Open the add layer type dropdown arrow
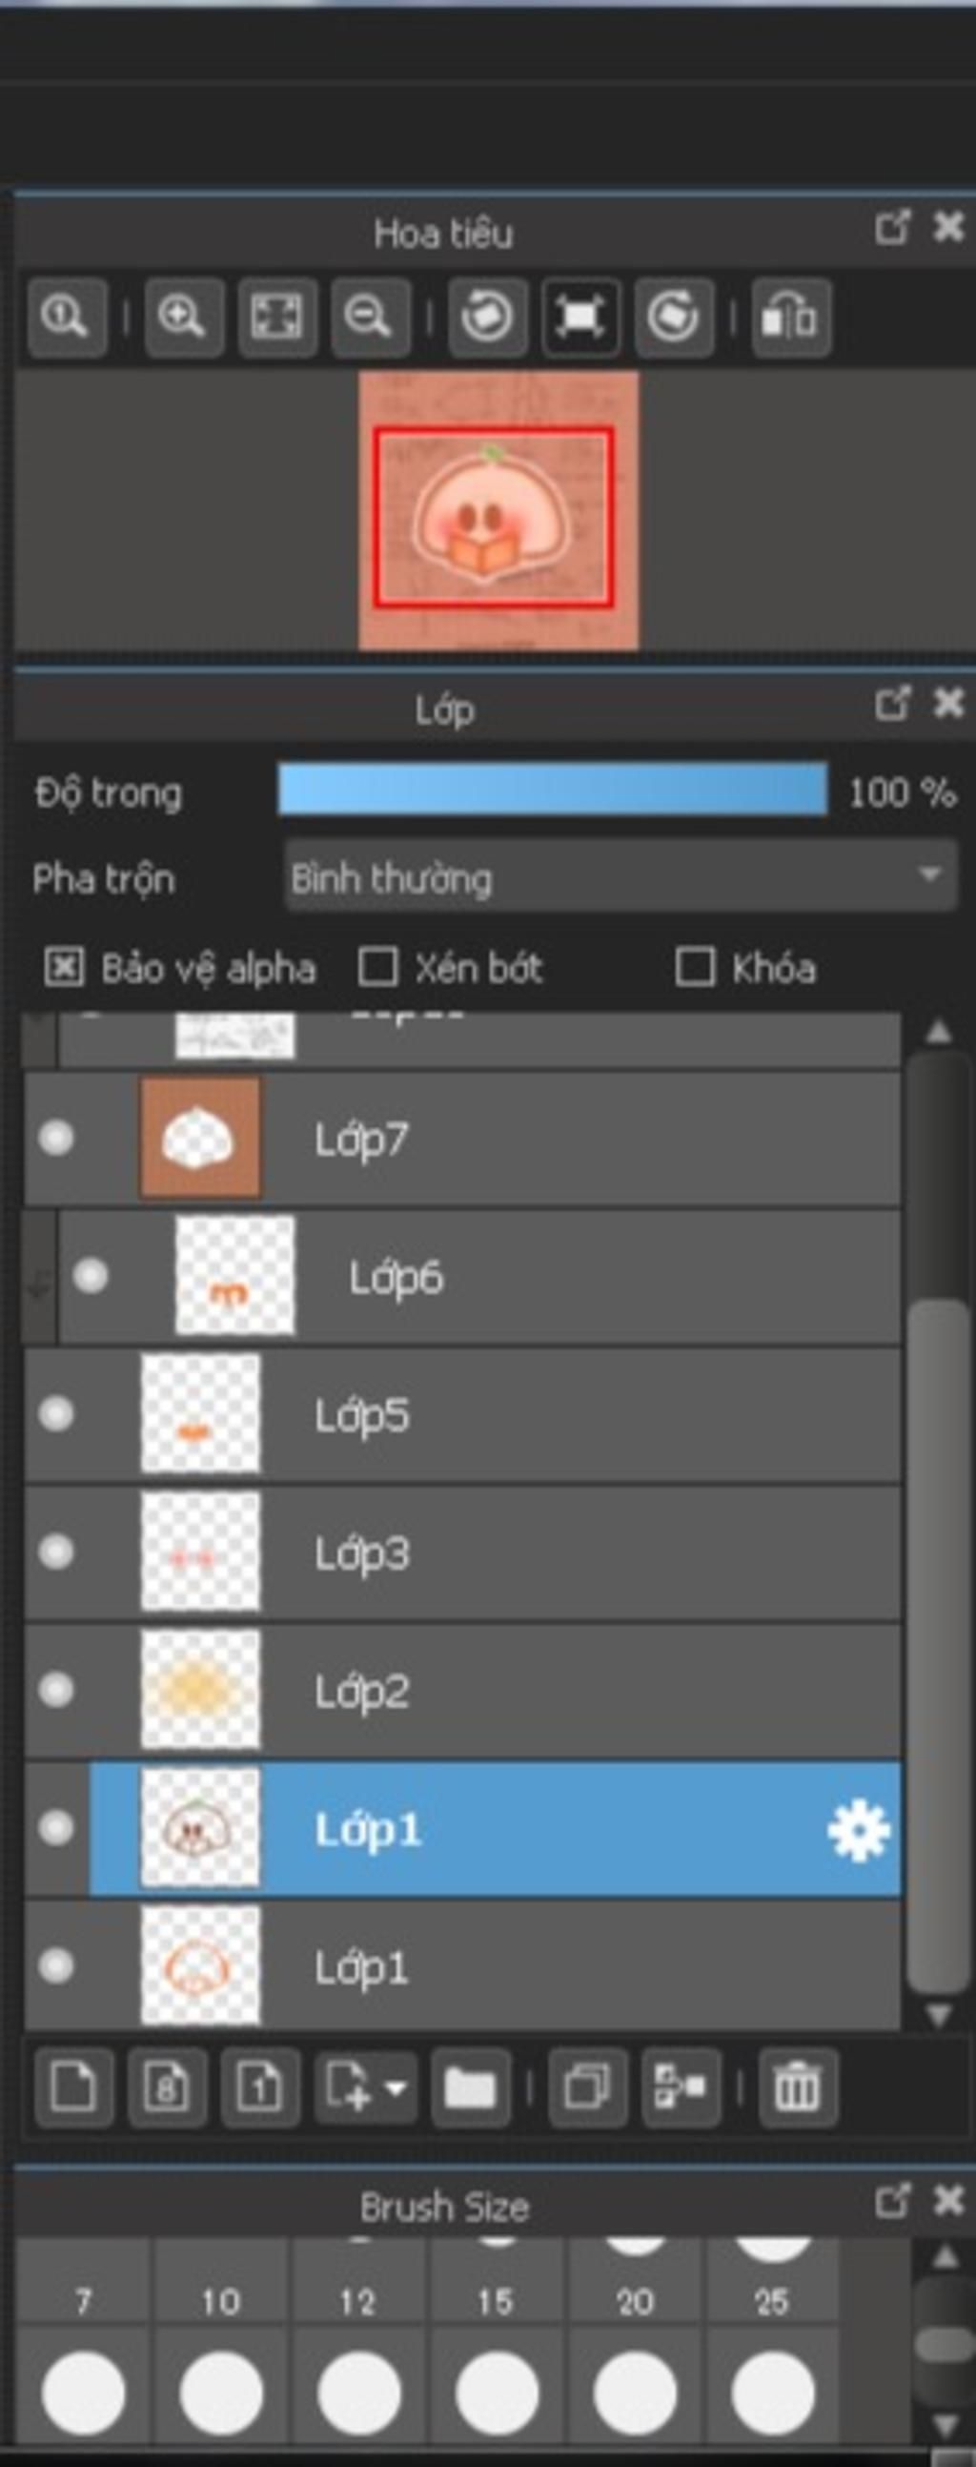976x2467 pixels. pyautogui.click(x=396, y=2088)
